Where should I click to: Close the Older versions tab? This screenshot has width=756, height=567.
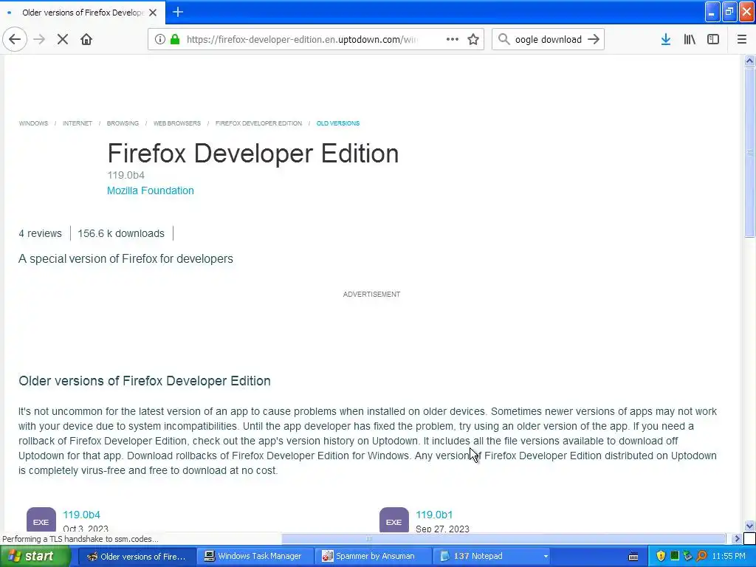point(153,13)
